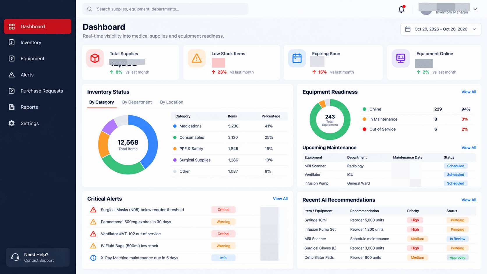Click the 'IV Fluid Bags (500ml) low stock' alert
This screenshot has width=487, height=274.
(x=129, y=246)
